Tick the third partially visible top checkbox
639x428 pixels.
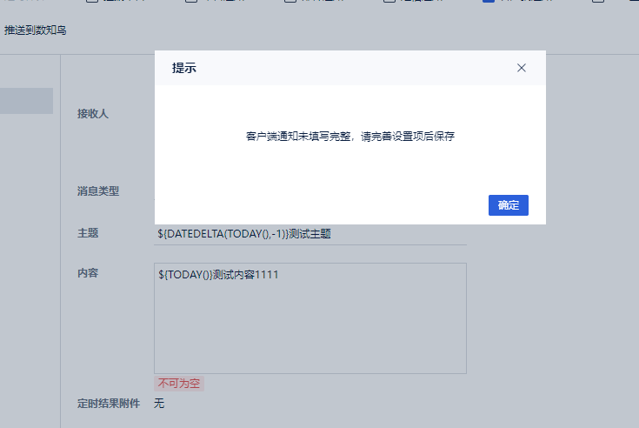(x=290, y=1)
